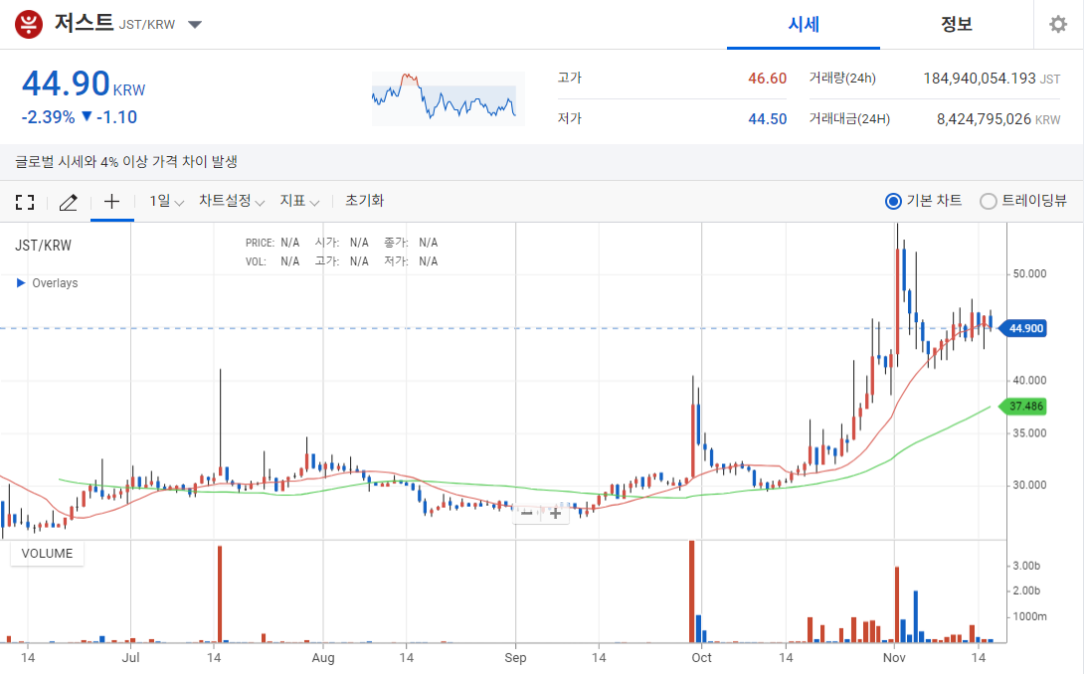
Task: Open the 1일 interval dropdown
Action: 167,201
